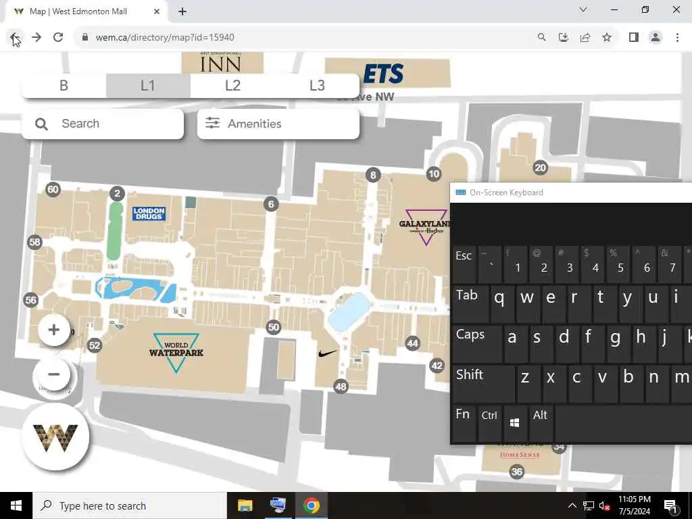The image size is (692, 519).
Task: Click entrance marker 50
Action: coord(274,327)
